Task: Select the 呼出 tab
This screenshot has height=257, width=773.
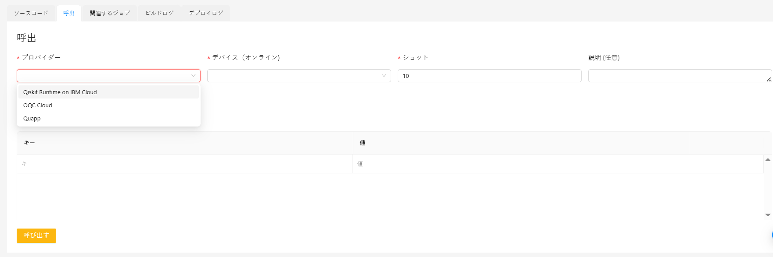Action: [69, 13]
